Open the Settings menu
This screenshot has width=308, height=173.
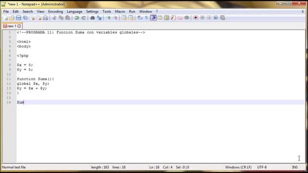(92, 12)
